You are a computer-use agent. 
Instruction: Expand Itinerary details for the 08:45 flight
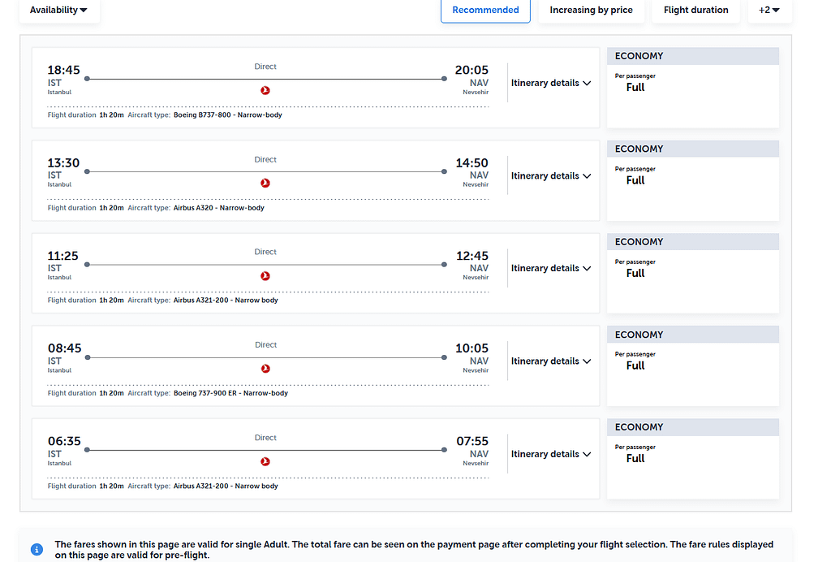[x=551, y=361]
